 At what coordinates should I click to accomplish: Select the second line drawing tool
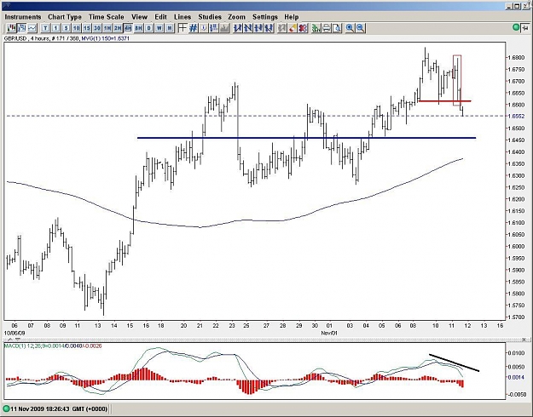coord(248,28)
